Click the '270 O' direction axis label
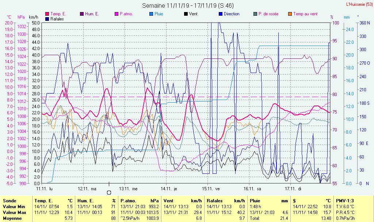The width and height of the screenshot is (374, 222). point(365,63)
